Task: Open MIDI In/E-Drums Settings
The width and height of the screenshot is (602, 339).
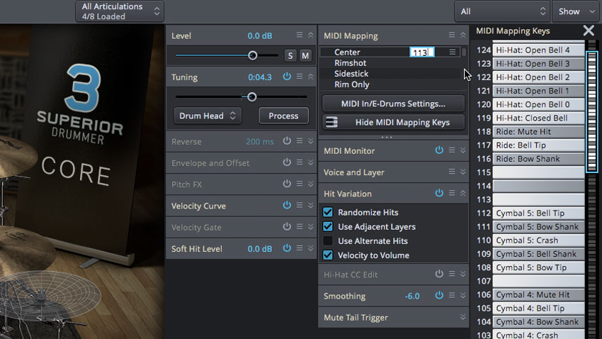Action: coord(393,104)
